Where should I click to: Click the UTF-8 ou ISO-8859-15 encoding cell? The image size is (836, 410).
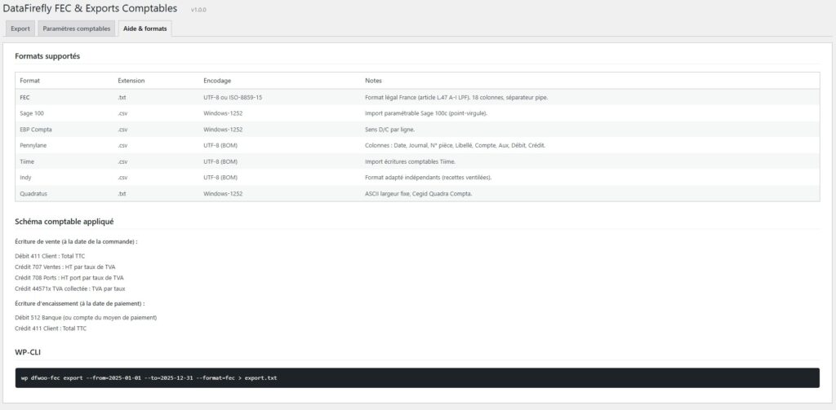[x=233, y=98]
